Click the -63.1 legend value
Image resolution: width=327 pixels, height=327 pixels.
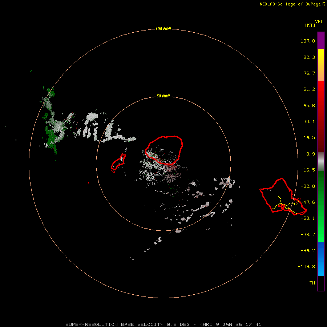pos(308,218)
